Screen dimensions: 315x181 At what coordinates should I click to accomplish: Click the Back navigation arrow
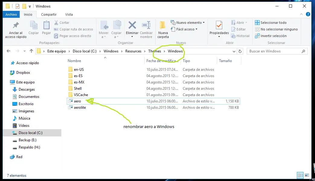[8, 51]
